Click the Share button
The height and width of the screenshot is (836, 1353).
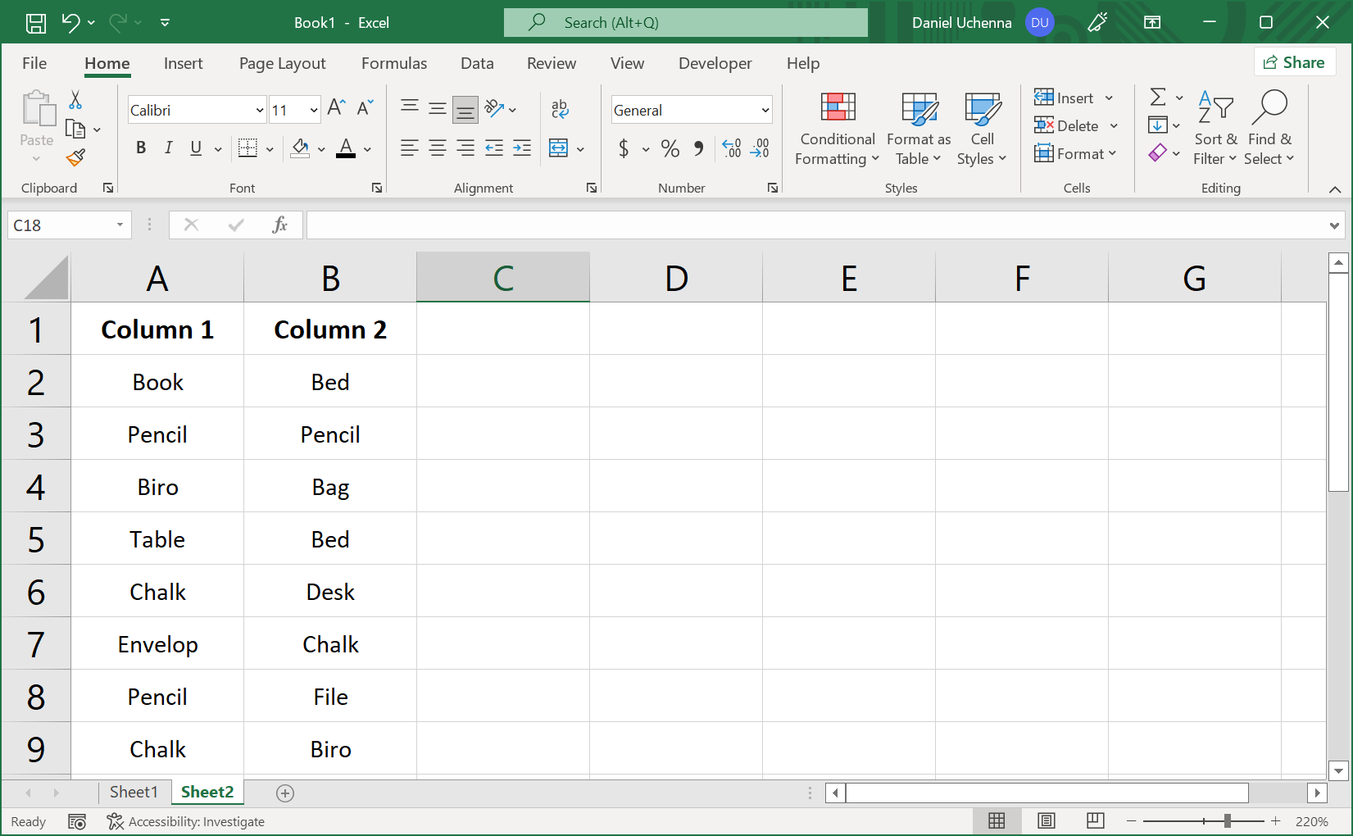click(x=1295, y=62)
